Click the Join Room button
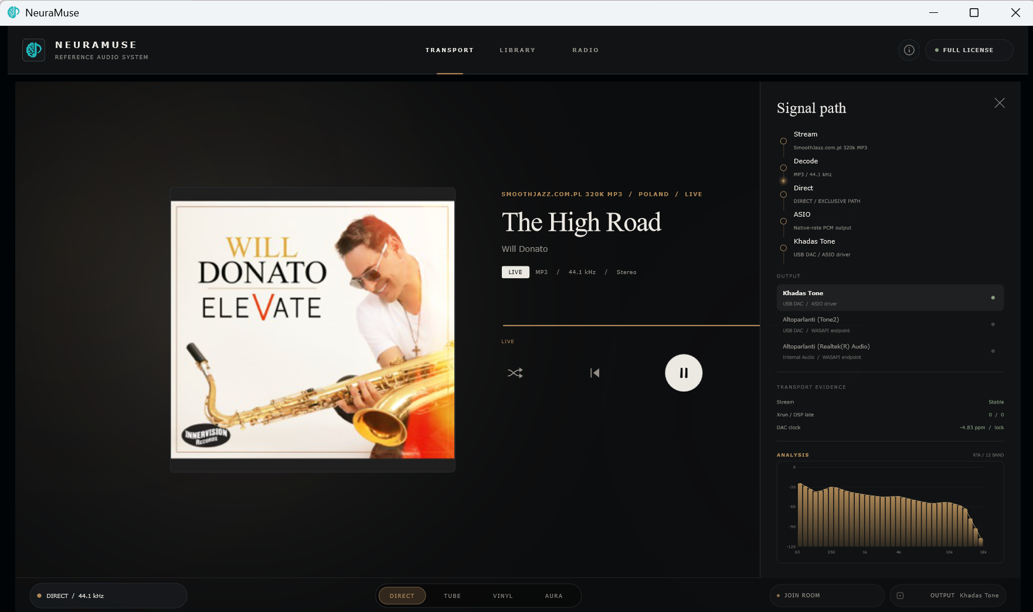 click(x=827, y=596)
